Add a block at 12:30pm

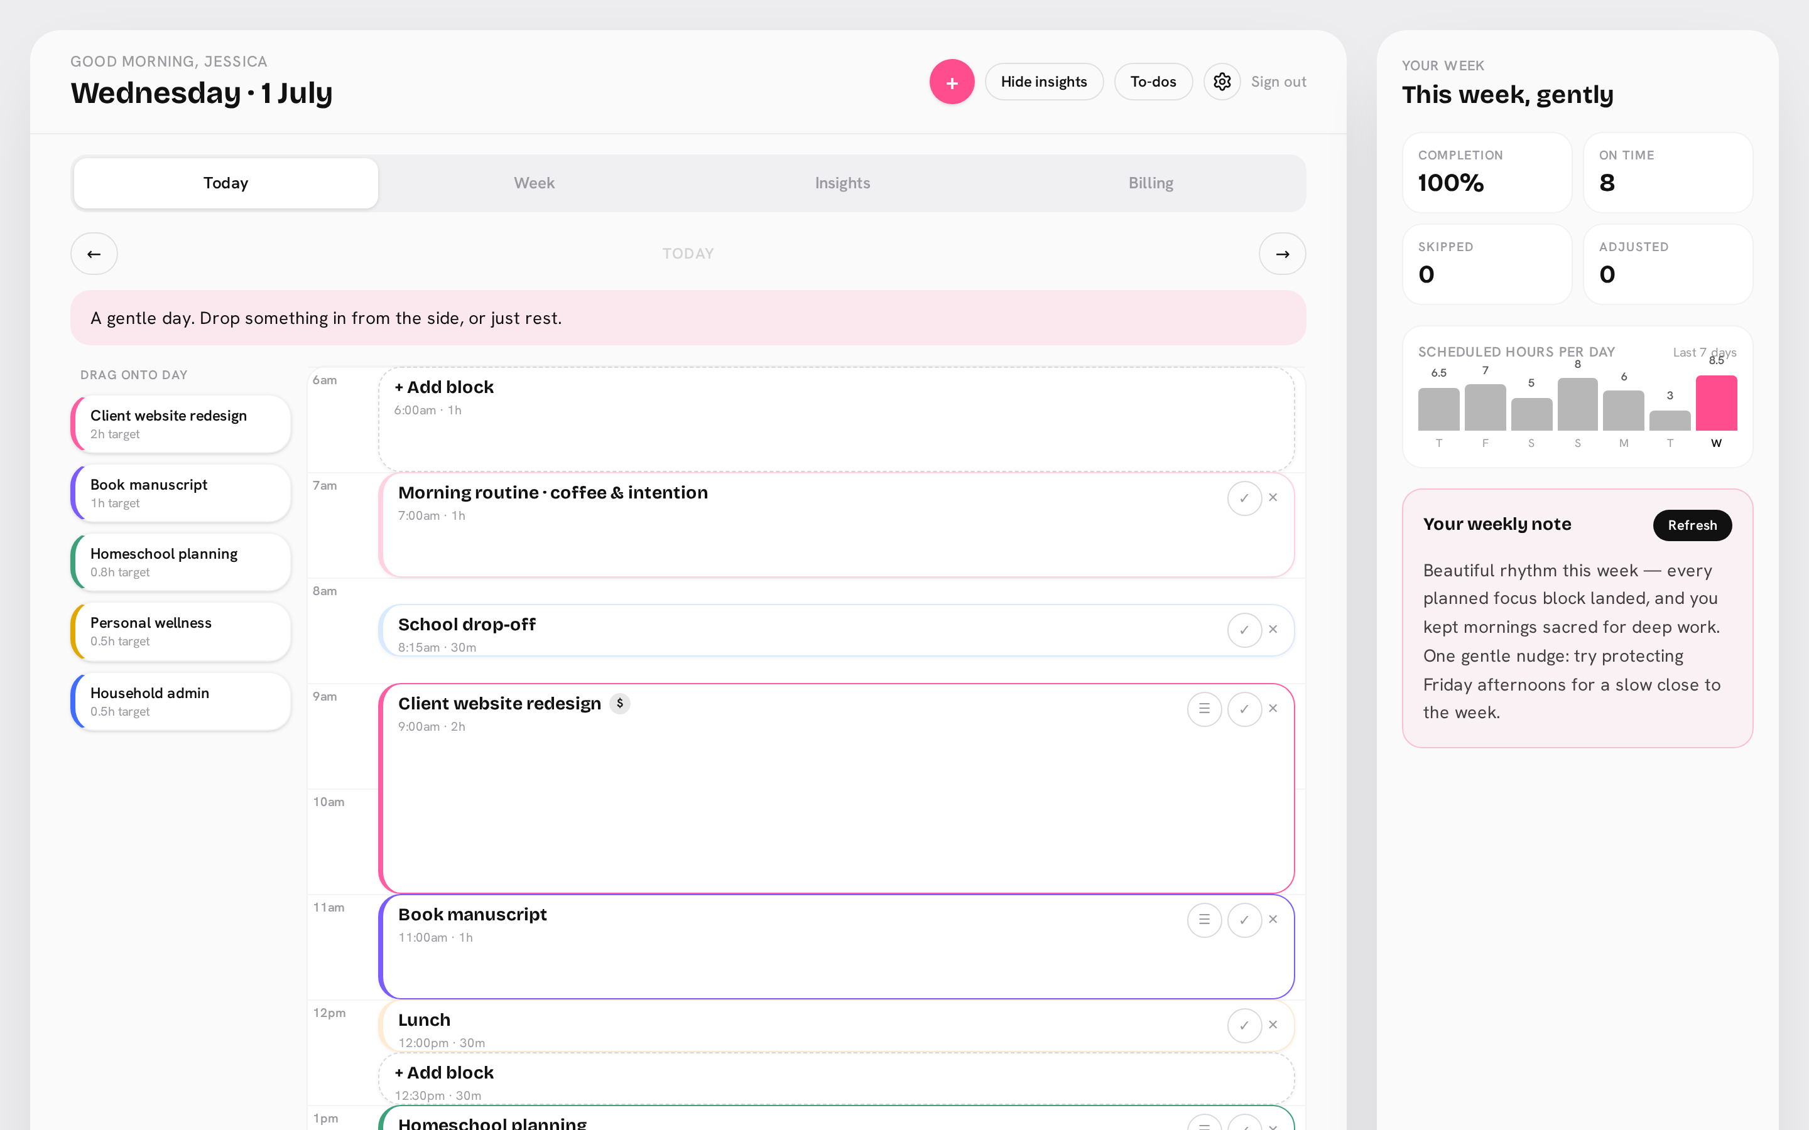(836, 1079)
